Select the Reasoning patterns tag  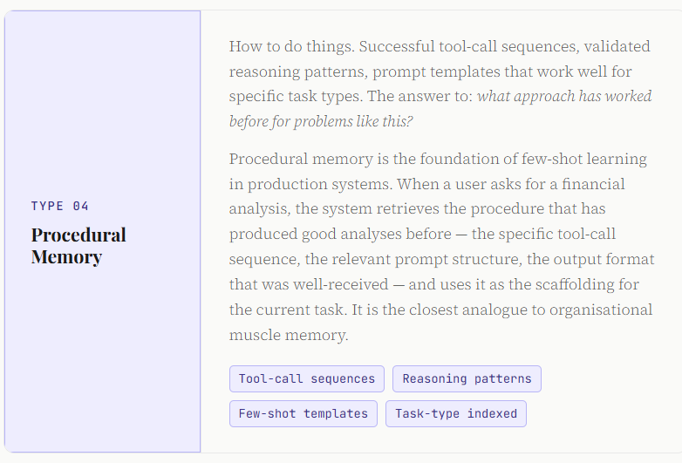tap(467, 378)
